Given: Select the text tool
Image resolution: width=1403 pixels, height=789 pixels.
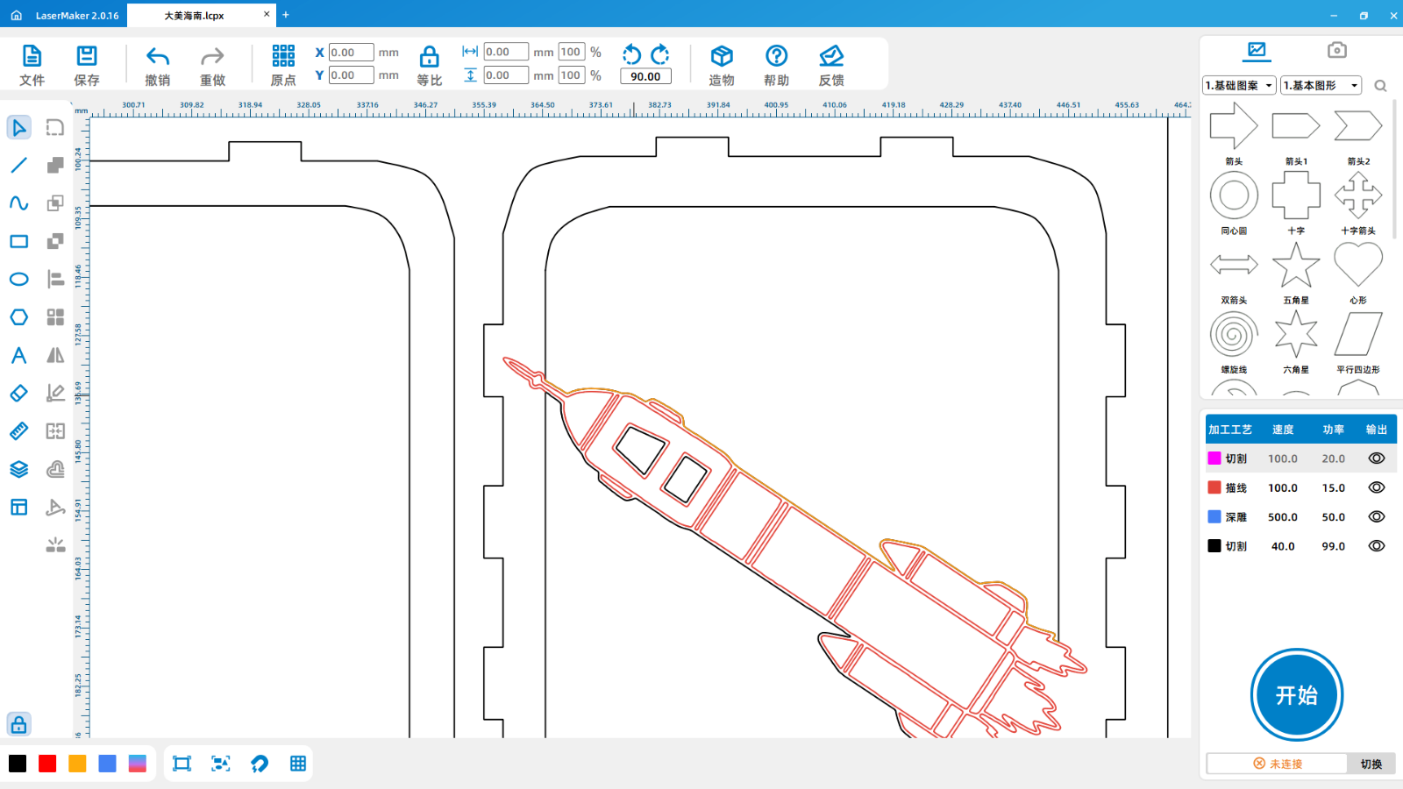Looking at the screenshot, I should [18, 355].
